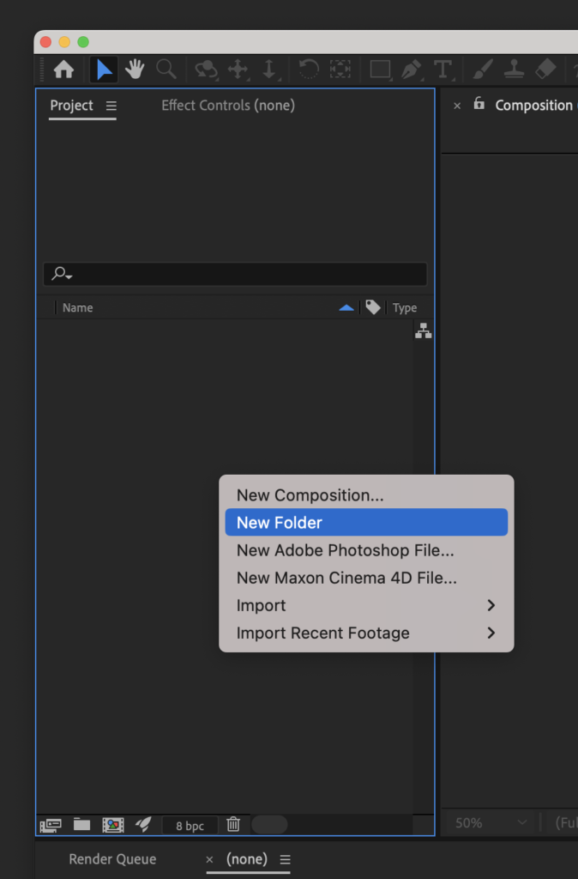Toggle the Name column sort direction arrow
This screenshot has height=879, width=578.
[x=346, y=307]
